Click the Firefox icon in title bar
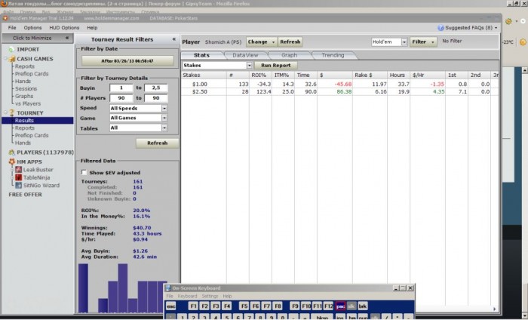Viewport: 528px width, 320px height. (4, 4)
